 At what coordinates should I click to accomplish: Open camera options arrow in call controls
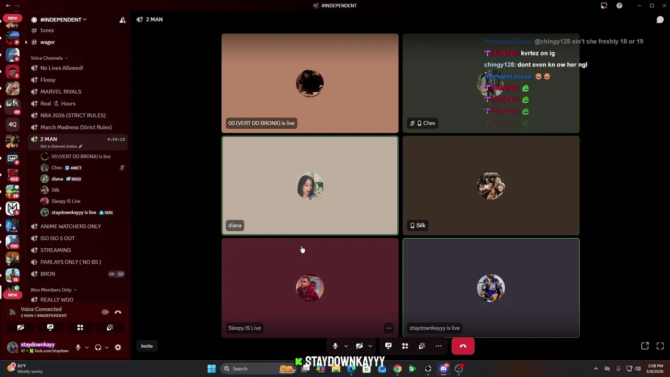(370, 346)
